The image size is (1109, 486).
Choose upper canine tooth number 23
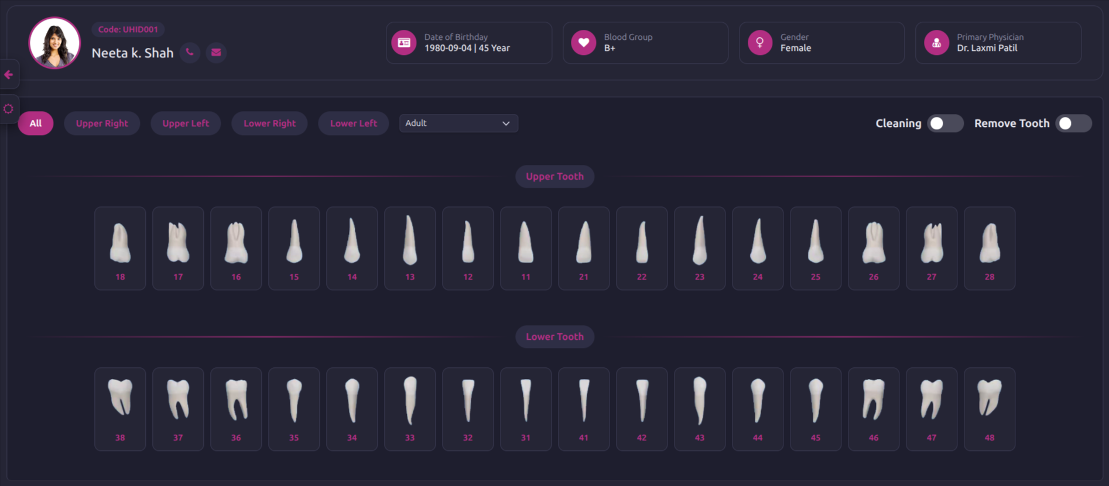coord(699,248)
